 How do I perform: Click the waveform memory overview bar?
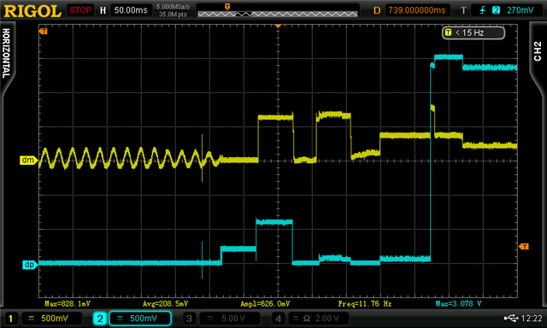click(x=277, y=14)
